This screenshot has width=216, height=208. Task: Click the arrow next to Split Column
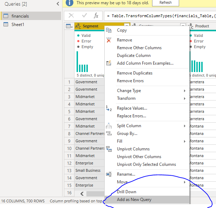185,126
